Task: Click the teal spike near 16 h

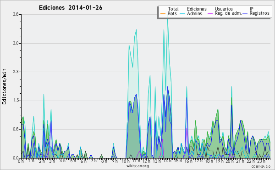Action: point(187,87)
